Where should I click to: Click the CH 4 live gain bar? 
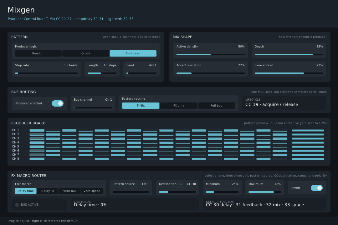[308, 143]
